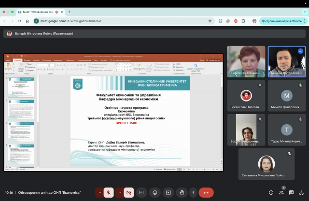Image resolution: width=309 pixels, height=201 pixels.
Task: Open the emoji reactions button
Action: tap(155, 192)
